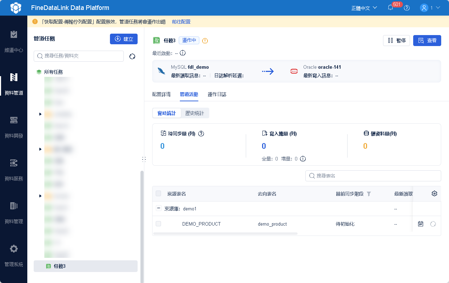This screenshot has height=283, width=449.
Task: Focus the 搜尋任務/資料夾 search field
Action: pos(79,56)
